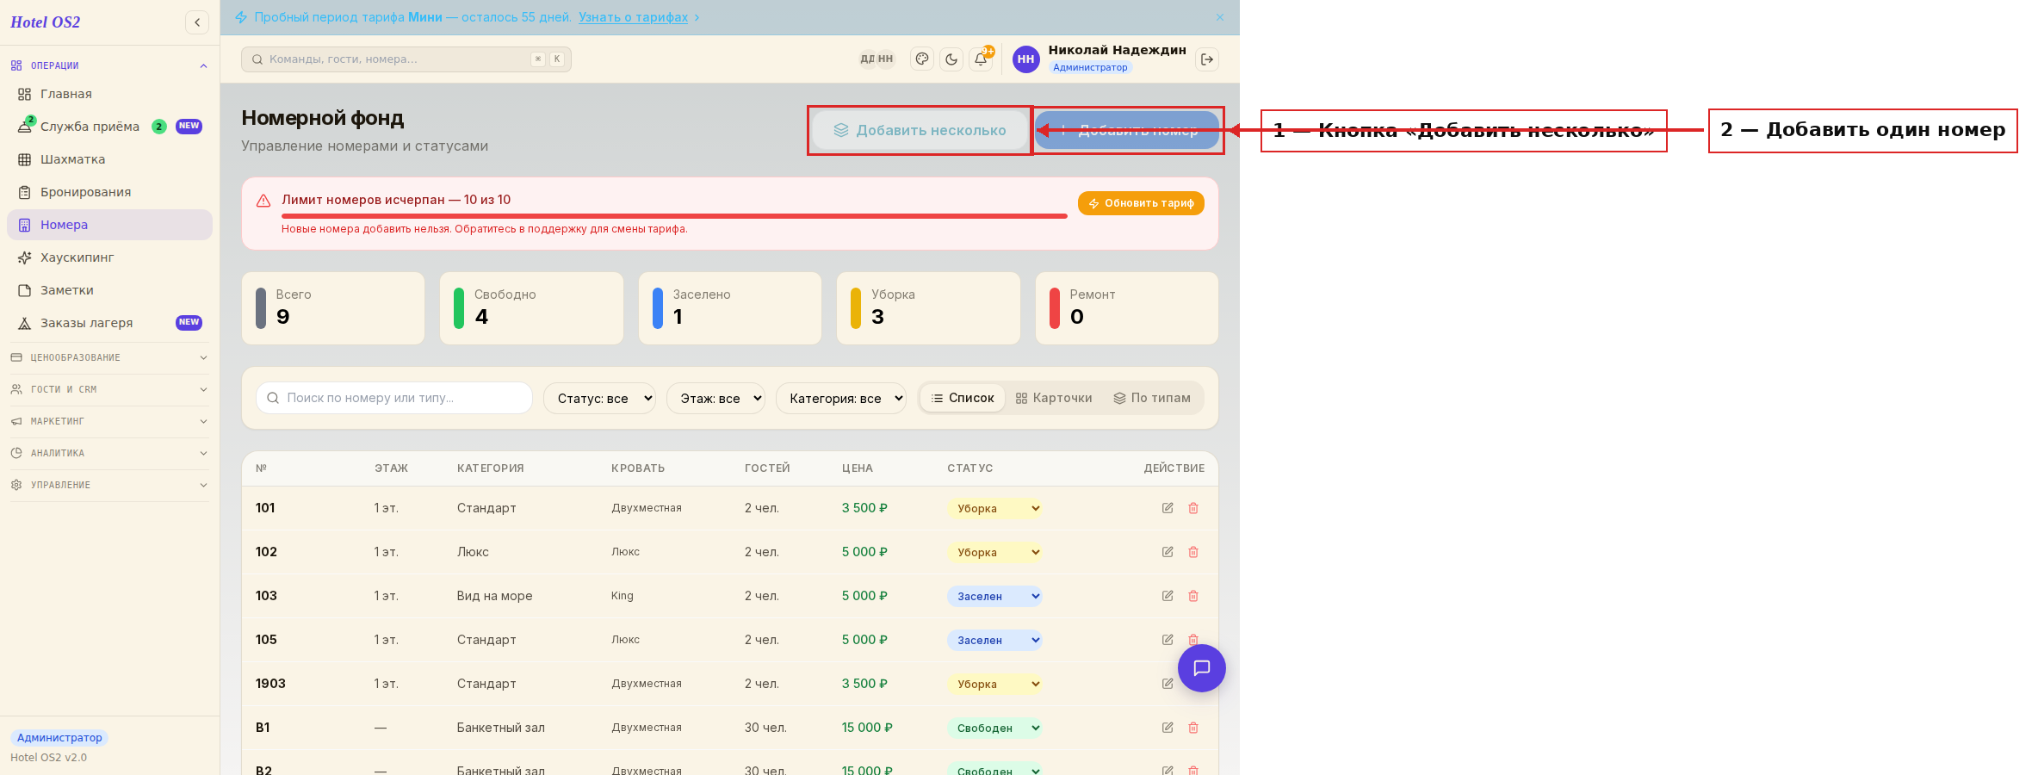Open the theme palette icon
The width and height of the screenshot is (2038, 775).
point(922,59)
